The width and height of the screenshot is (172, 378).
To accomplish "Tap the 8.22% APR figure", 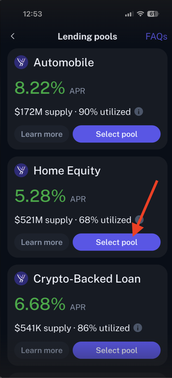I will [x=40, y=88].
